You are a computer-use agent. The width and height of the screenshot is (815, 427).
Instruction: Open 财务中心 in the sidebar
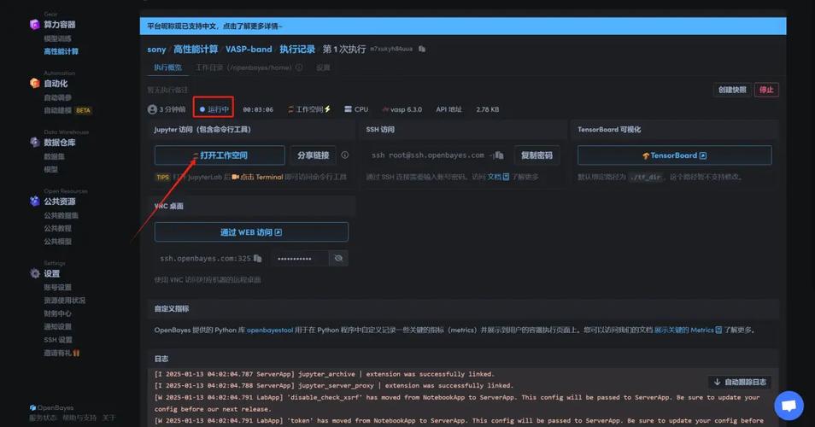coord(58,313)
